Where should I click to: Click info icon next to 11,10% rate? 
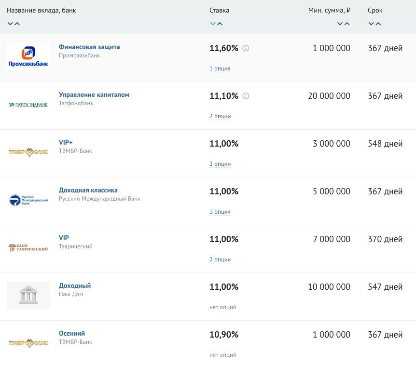246,96
